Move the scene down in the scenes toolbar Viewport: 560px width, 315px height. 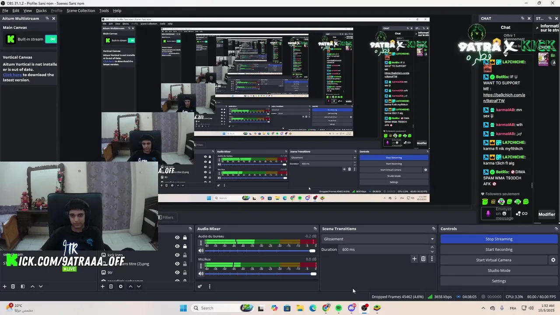pos(41,287)
